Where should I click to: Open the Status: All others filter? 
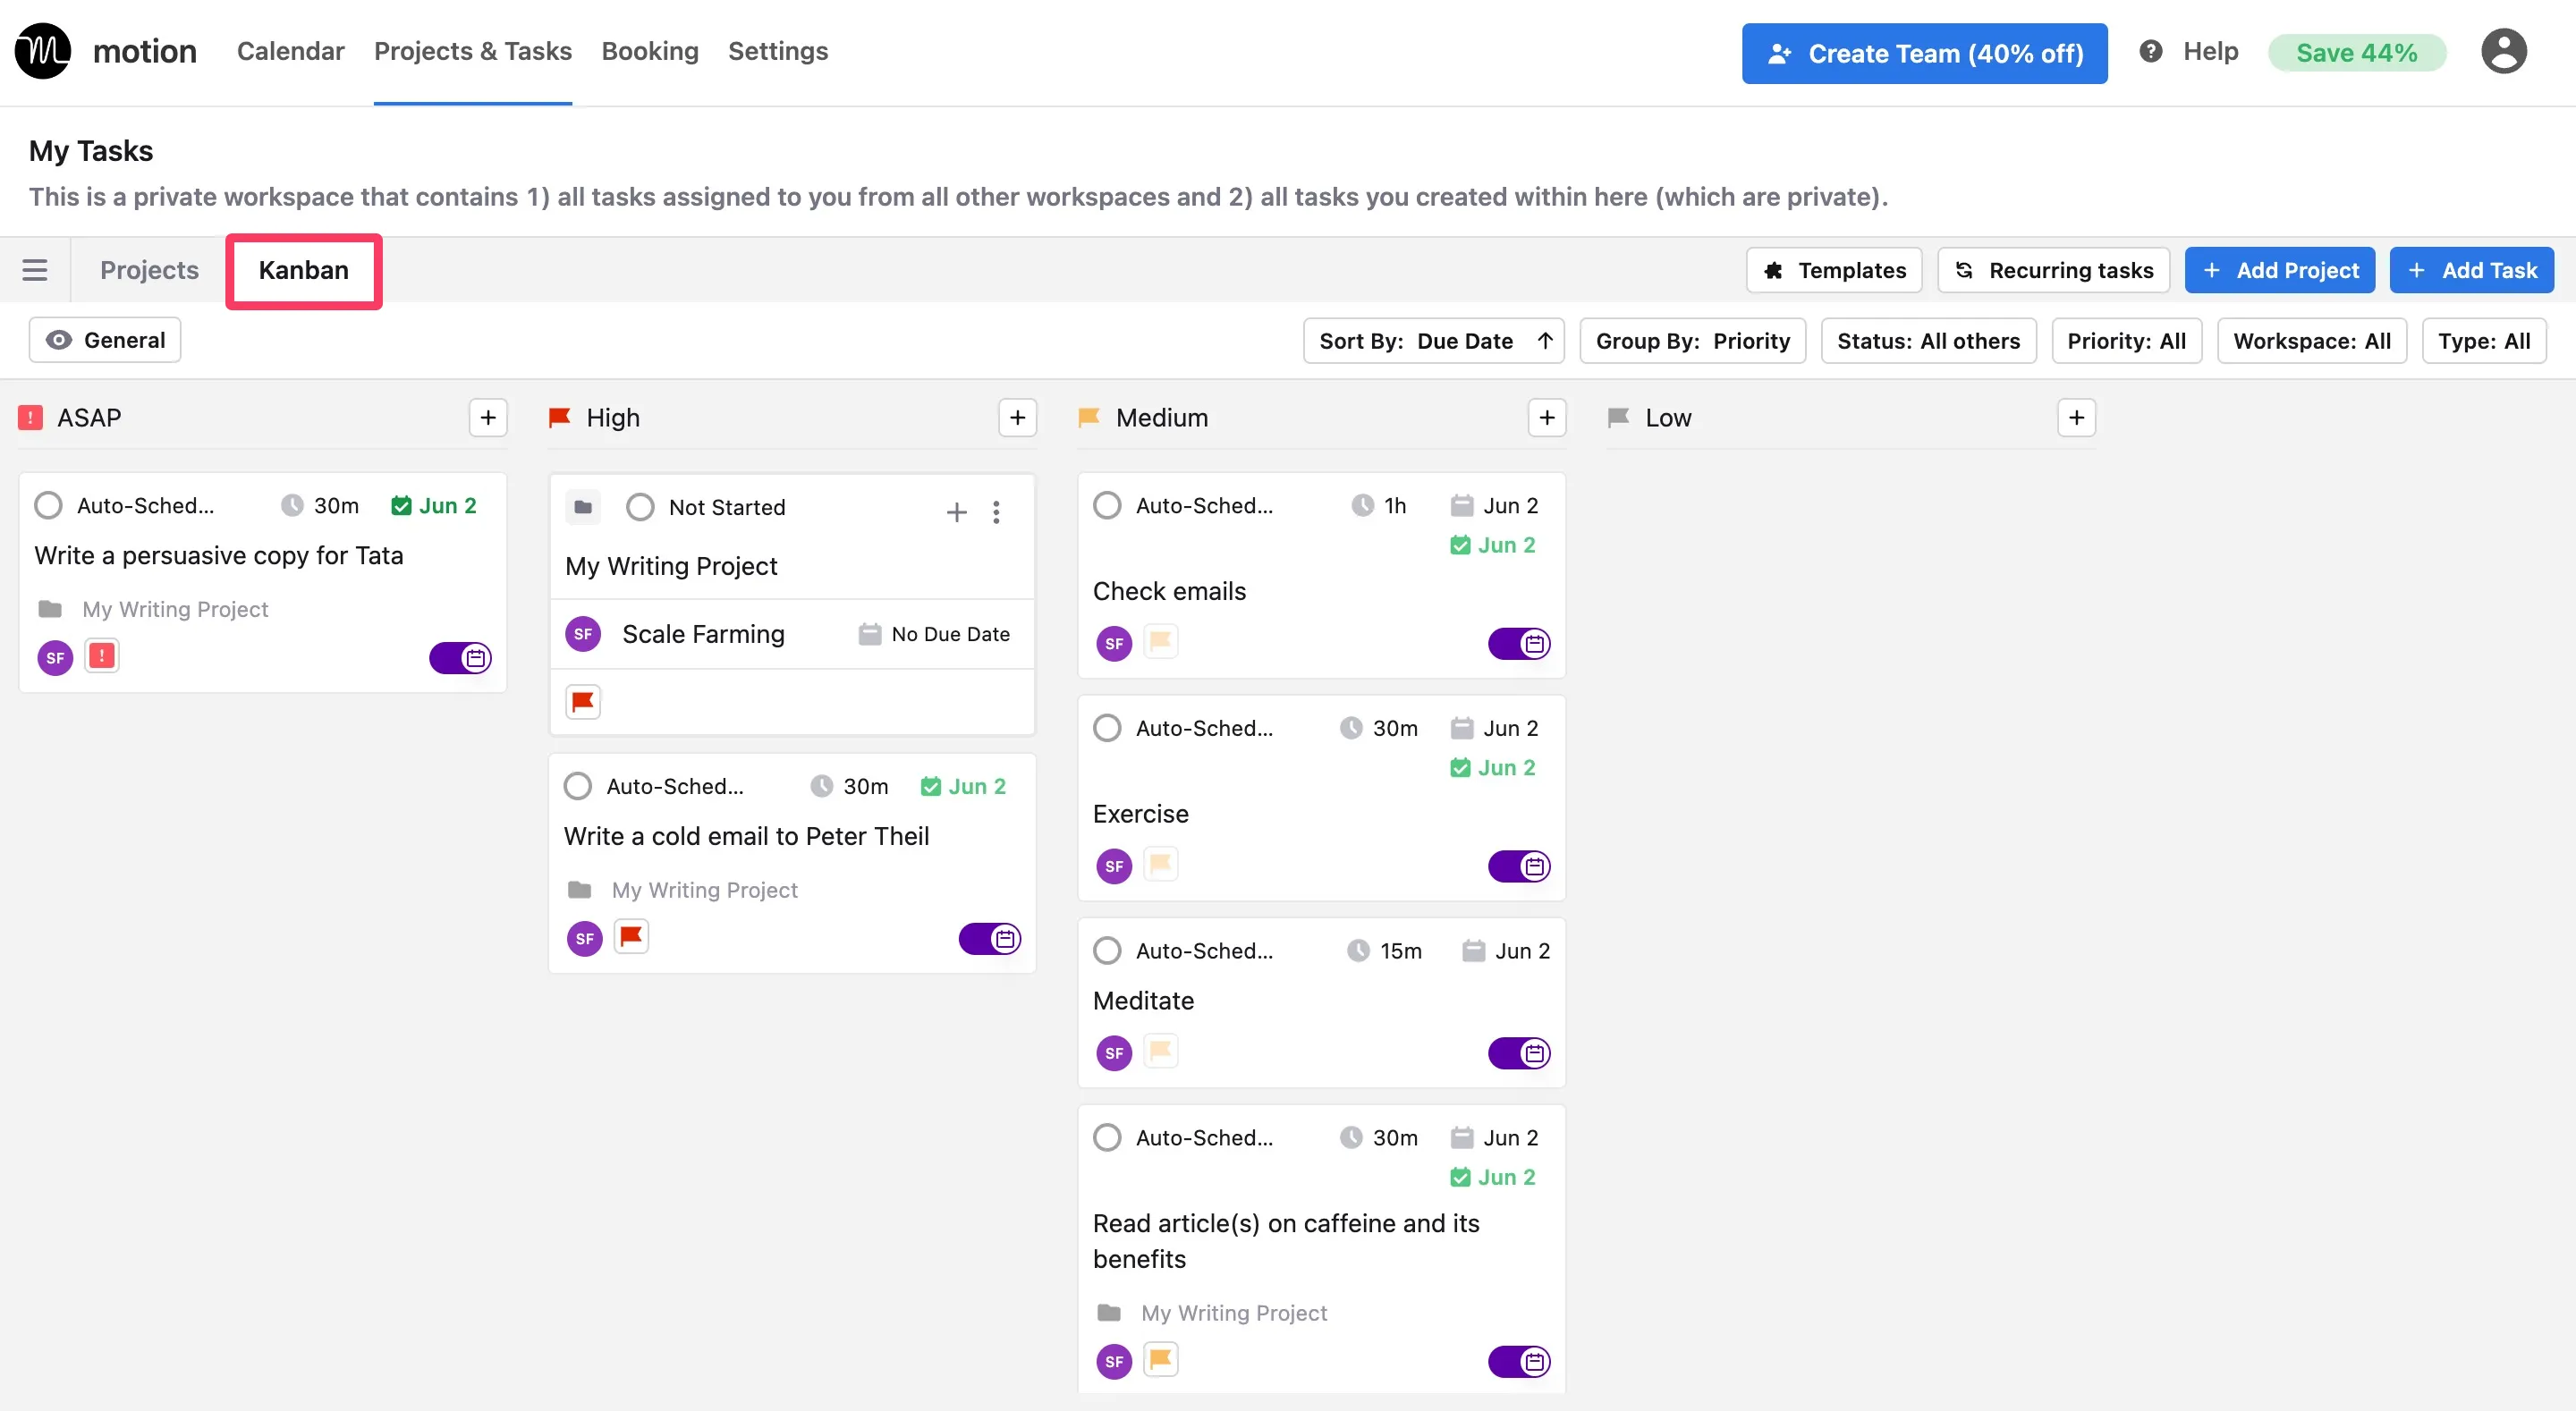1928,341
